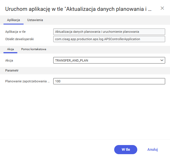Click the Aplikacja w tle read-only field
The height and width of the screenshot is (159, 170).
coord(109,32)
